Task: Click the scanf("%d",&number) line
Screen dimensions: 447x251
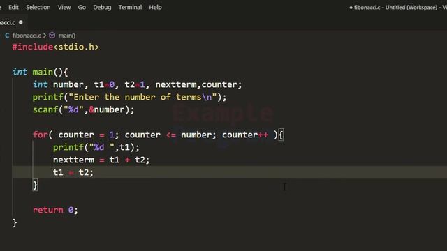Action: click(83, 109)
